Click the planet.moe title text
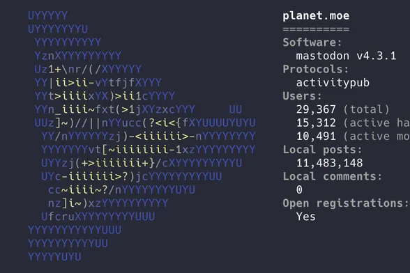This screenshot has height=273, width=410. click(x=316, y=16)
